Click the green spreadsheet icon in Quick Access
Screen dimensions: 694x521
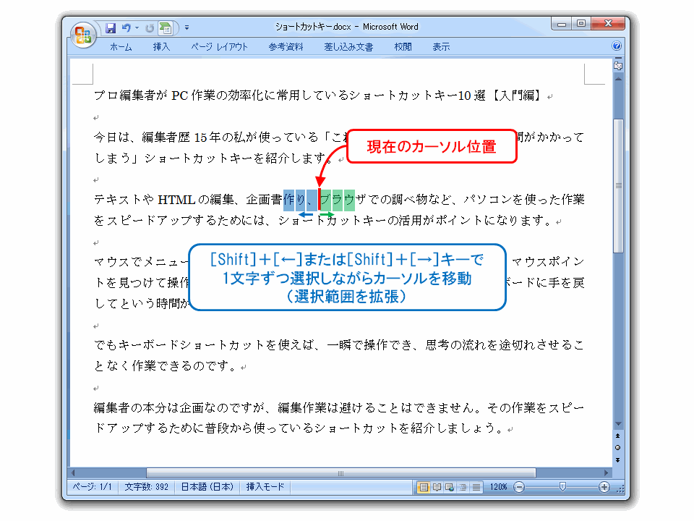[x=166, y=28]
